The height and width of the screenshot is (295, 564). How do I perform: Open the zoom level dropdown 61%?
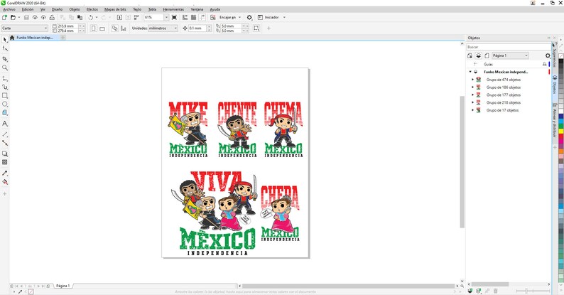pos(166,17)
